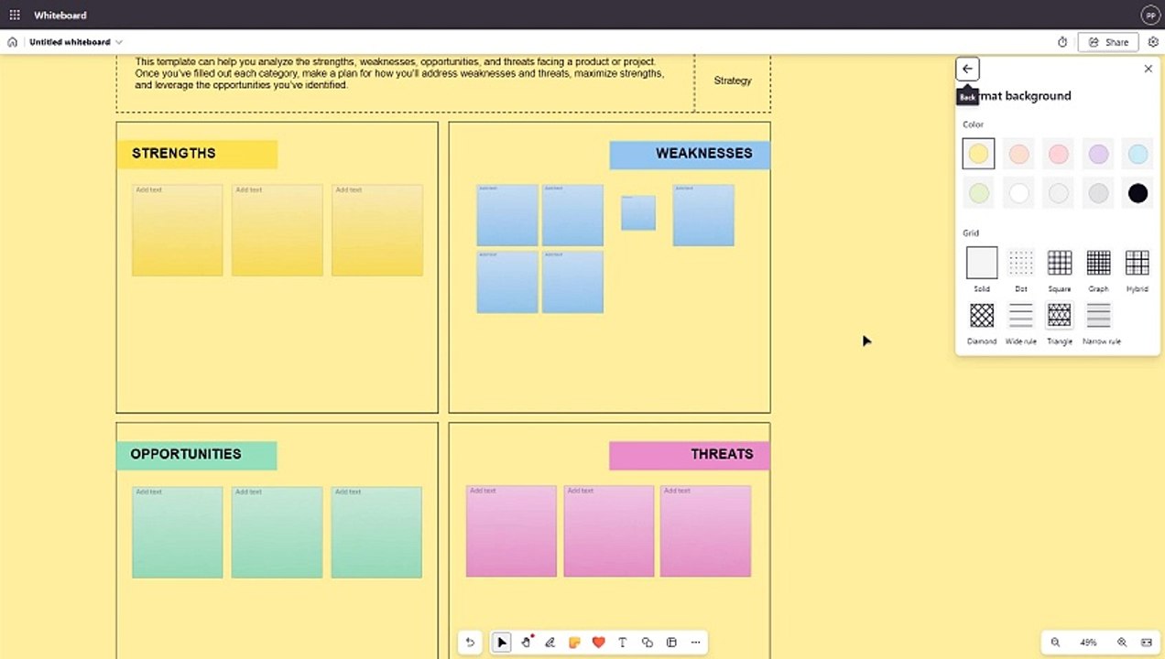1165x659 pixels.
Task: Select the black background color
Action: pos(1138,193)
